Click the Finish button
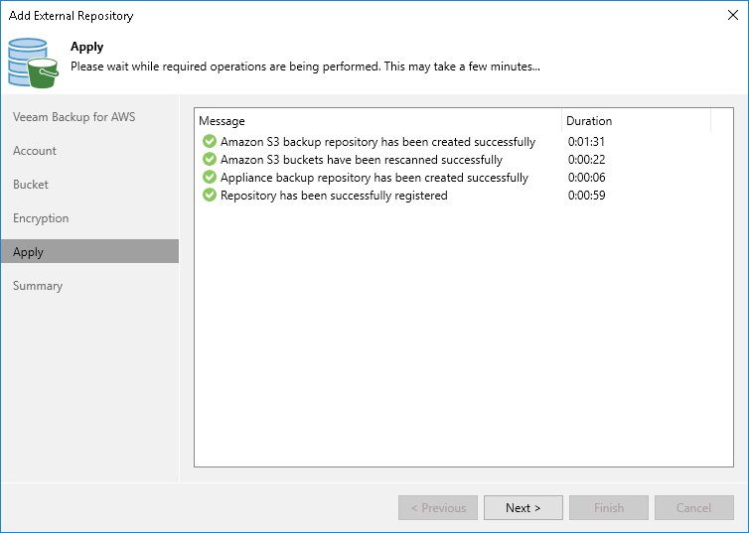Screen dimensions: 749x533 tap(609, 508)
